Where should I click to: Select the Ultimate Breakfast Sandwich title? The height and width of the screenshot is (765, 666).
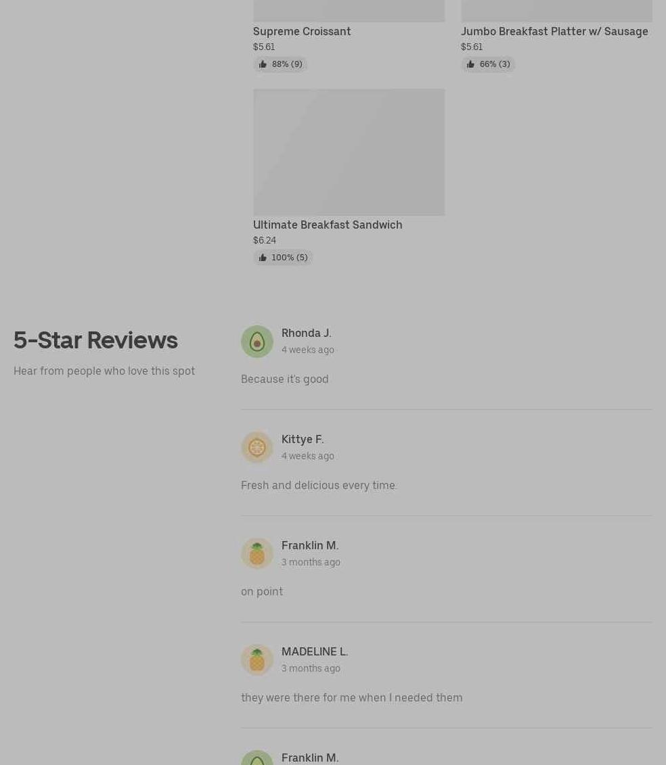click(x=328, y=225)
